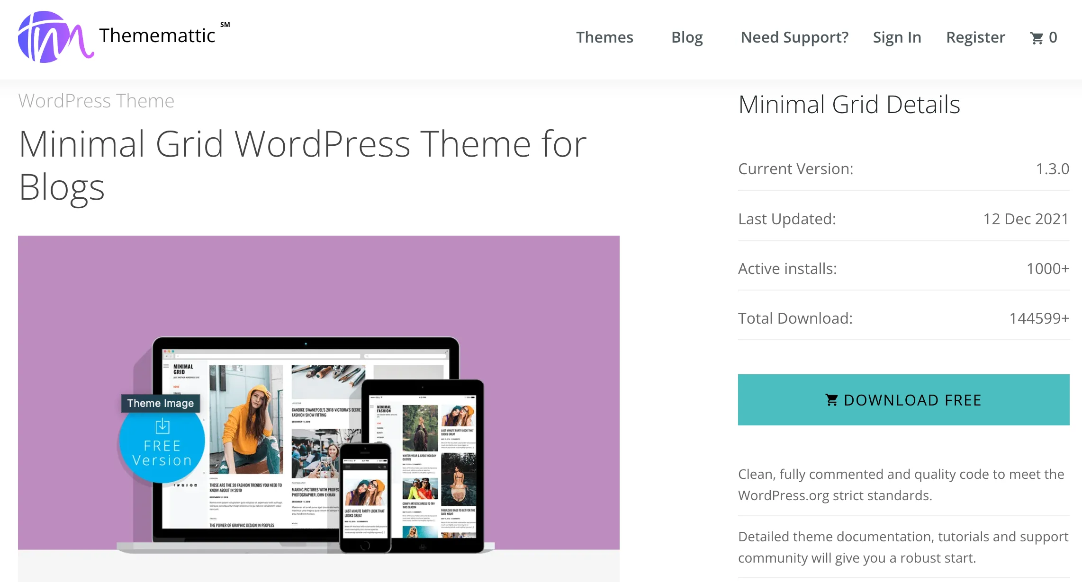Click the paragraph about theme documentation
Viewport: 1082px width, 582px height.
click(903, 547)
